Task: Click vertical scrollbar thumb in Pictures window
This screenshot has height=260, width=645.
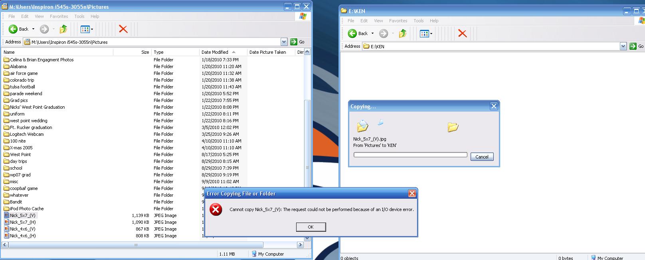Action: [x=307, y=167]
